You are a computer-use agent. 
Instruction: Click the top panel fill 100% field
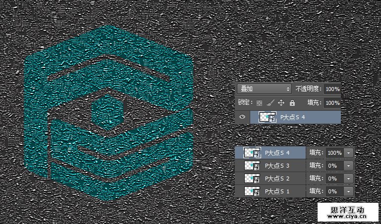tap(332, 103)
